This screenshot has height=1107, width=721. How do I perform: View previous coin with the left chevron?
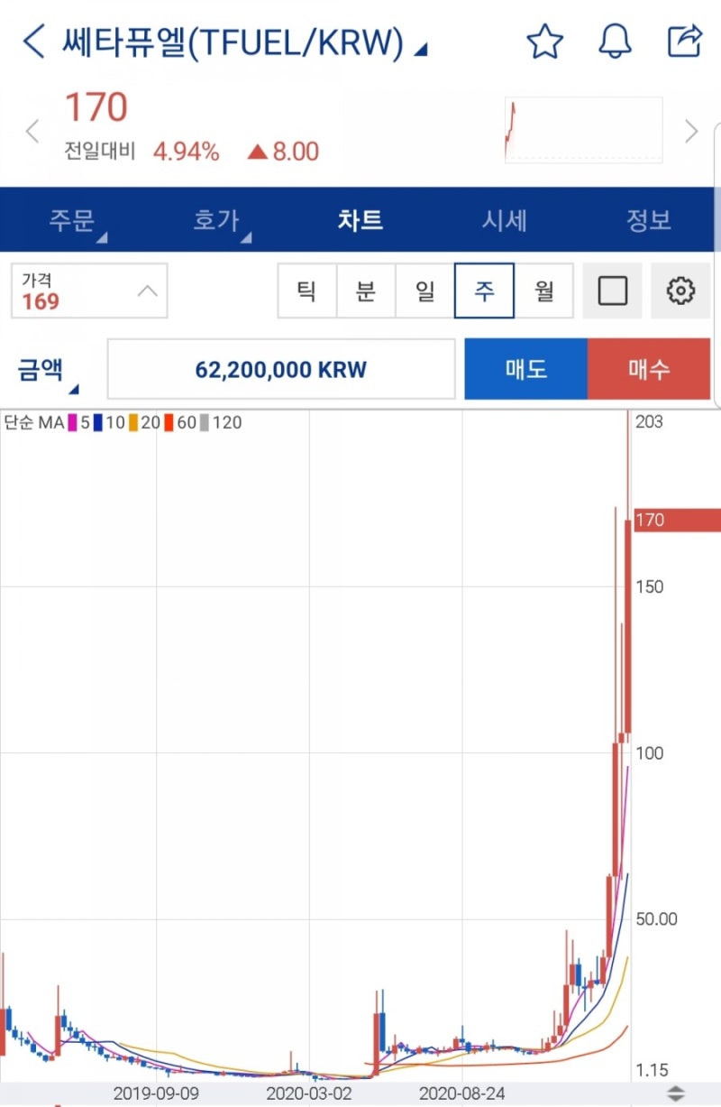pyautogui.click(x=32, y=131)
